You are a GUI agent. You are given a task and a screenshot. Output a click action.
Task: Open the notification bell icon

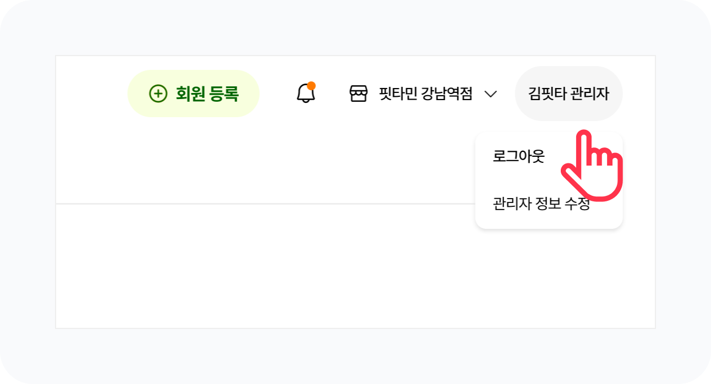point(306,94)
